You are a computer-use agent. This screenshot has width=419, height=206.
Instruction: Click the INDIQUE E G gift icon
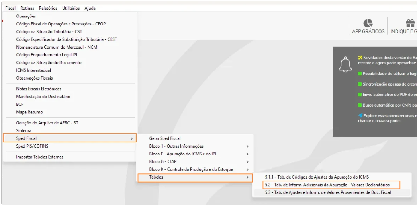pos(410,23)
